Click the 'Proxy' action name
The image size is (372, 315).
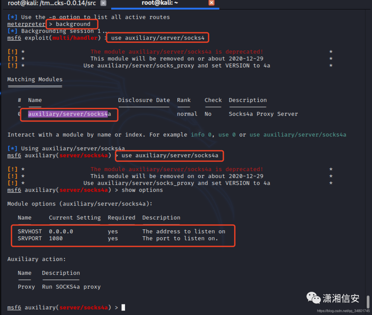point(26,287)
